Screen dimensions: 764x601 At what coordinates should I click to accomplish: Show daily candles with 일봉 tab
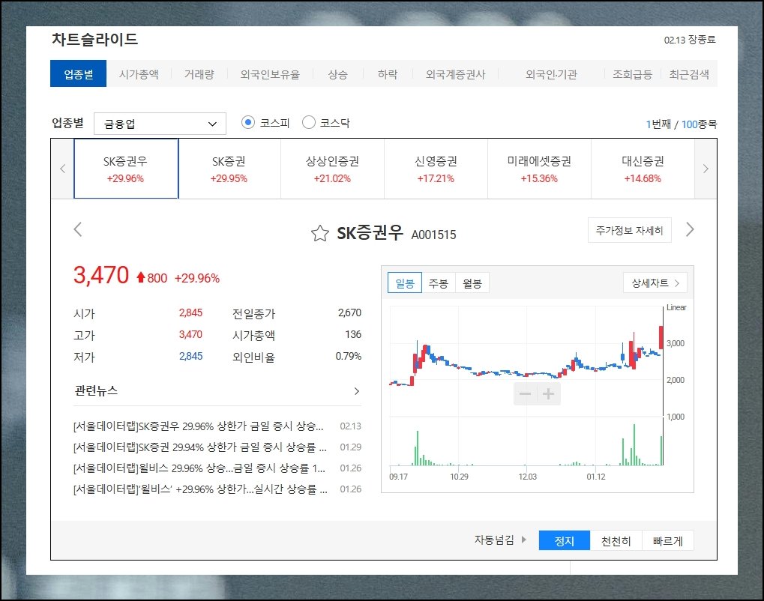click(404, 283)
